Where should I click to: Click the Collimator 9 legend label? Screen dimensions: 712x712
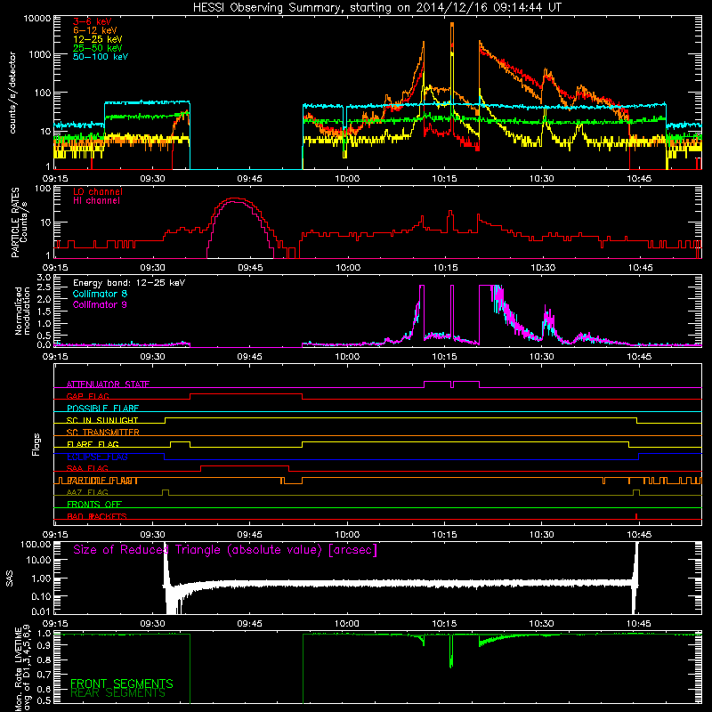pyautogui.click(x=100, y=304)
